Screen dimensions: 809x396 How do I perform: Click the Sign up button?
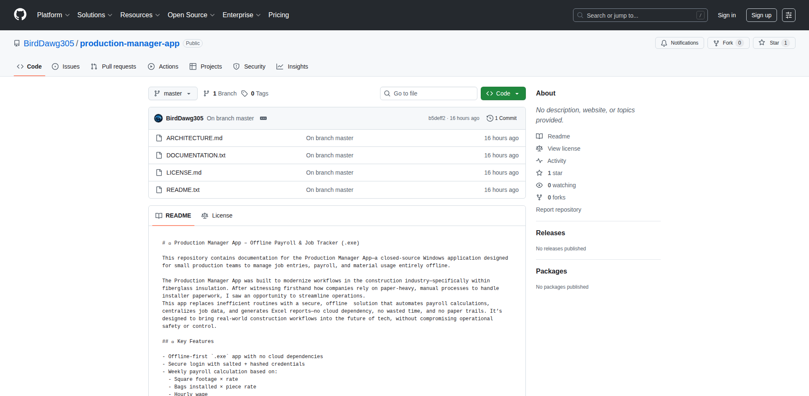click(761, 15)
